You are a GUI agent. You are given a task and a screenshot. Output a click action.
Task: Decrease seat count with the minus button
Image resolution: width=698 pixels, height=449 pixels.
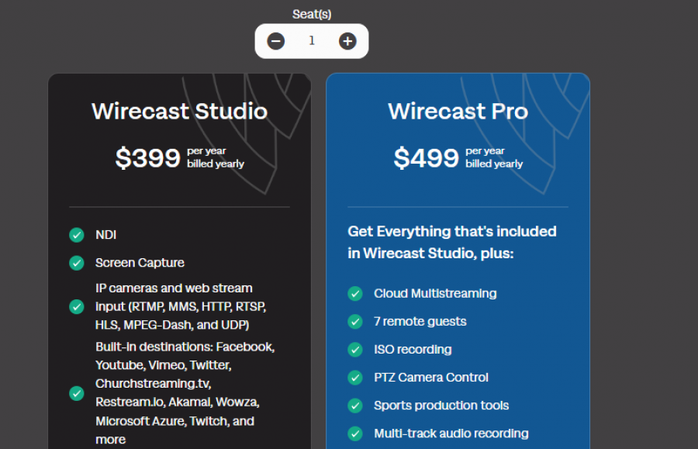tap(276, 41)
